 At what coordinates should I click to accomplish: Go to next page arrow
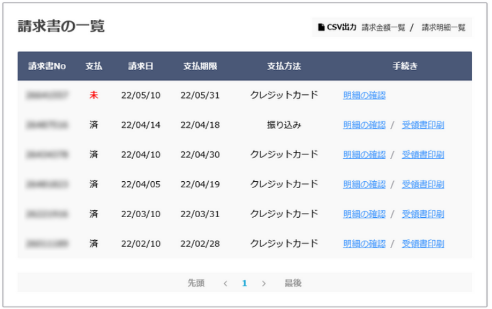264,284
